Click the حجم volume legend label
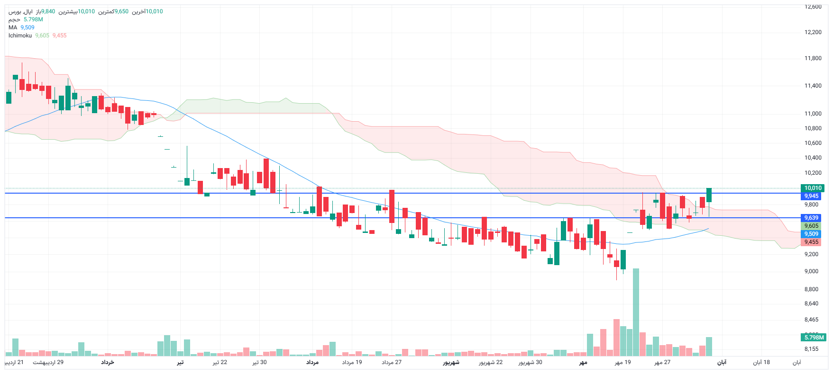 pyautogui.click(x=14, y=19)
